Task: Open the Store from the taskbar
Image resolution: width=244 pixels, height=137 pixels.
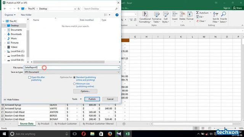Action: point(101,134)
